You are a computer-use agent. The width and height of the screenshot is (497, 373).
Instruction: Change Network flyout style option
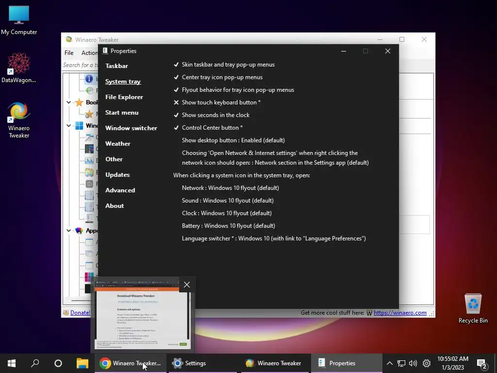point(231,188)
